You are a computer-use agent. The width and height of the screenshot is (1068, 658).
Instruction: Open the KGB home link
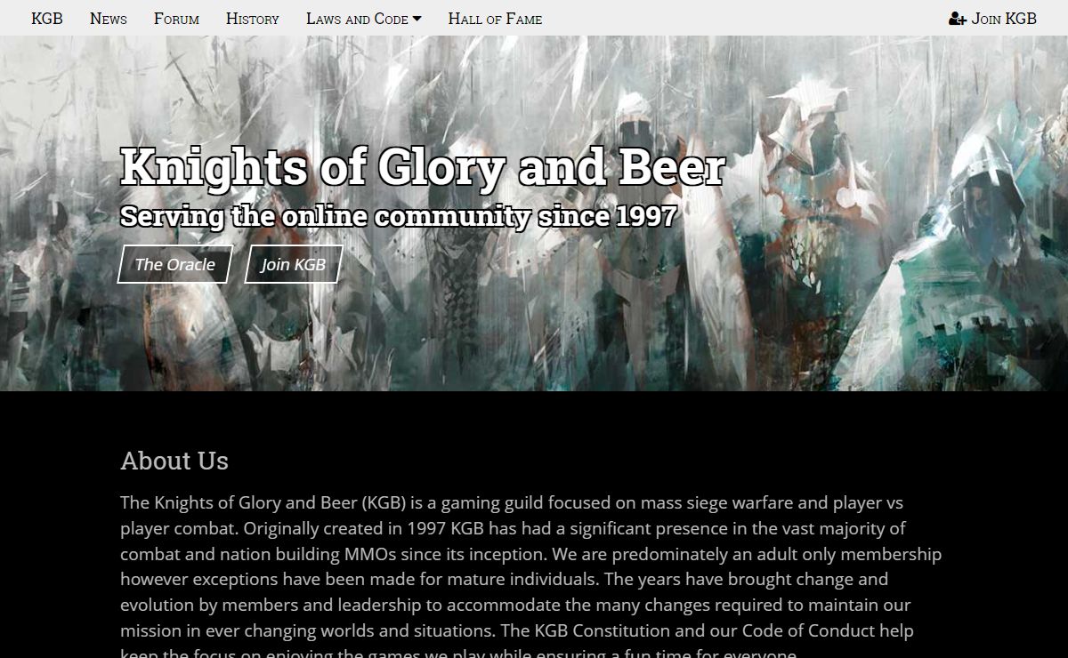(x=47, y=18)
